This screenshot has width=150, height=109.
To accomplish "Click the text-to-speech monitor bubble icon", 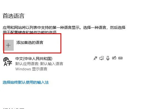I will (x=102, y=58).
